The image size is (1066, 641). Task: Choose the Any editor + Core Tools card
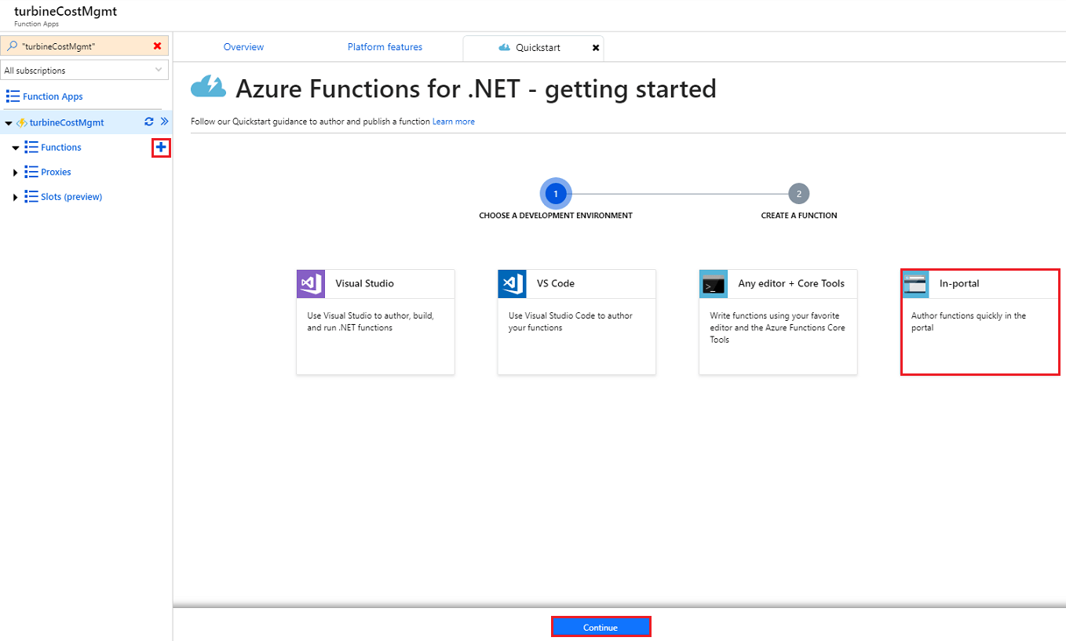coord(778,322)
